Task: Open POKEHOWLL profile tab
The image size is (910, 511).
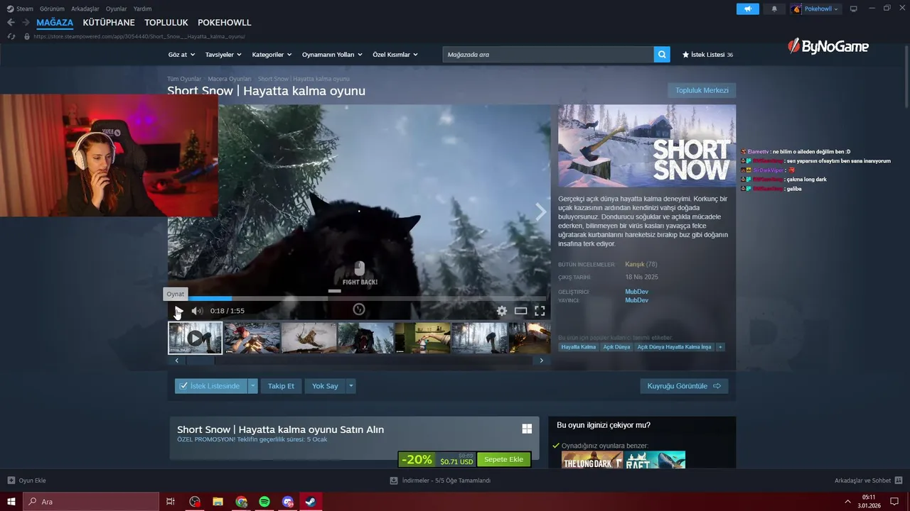Action: pyautogui.click(x=225, y=23)
